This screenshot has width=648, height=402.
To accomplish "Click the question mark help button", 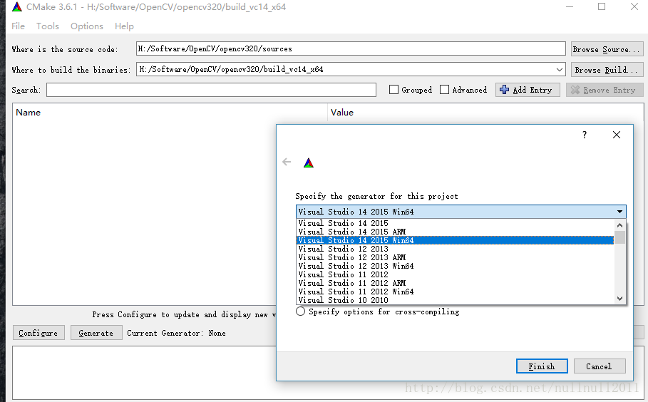I will point(585,135).
